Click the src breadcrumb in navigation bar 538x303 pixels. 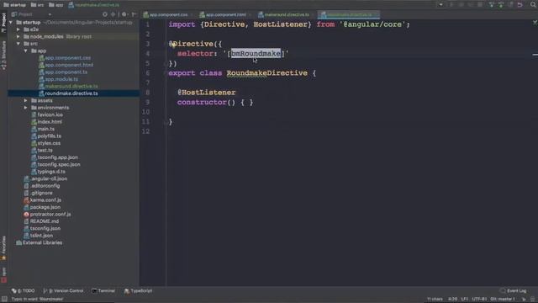[37, 5]
